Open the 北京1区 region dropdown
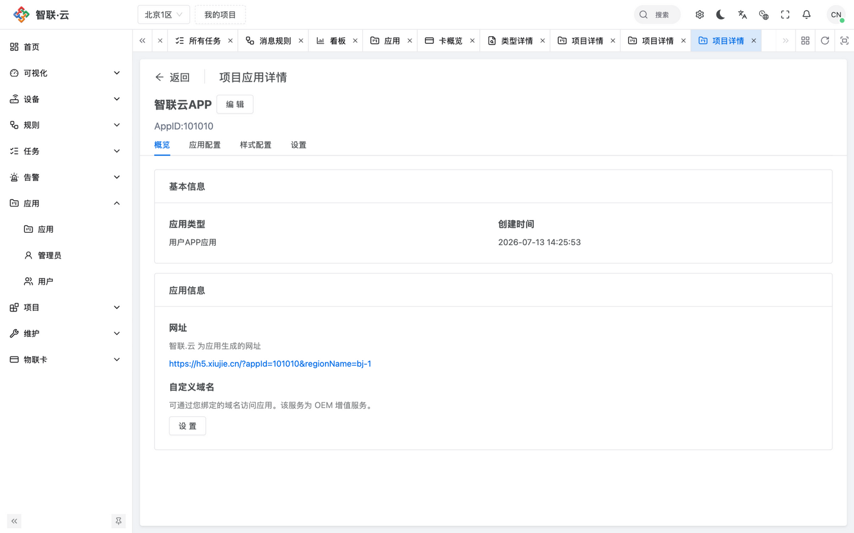The height and width of the screenshot is (533, 854). [x=164, y=15]
